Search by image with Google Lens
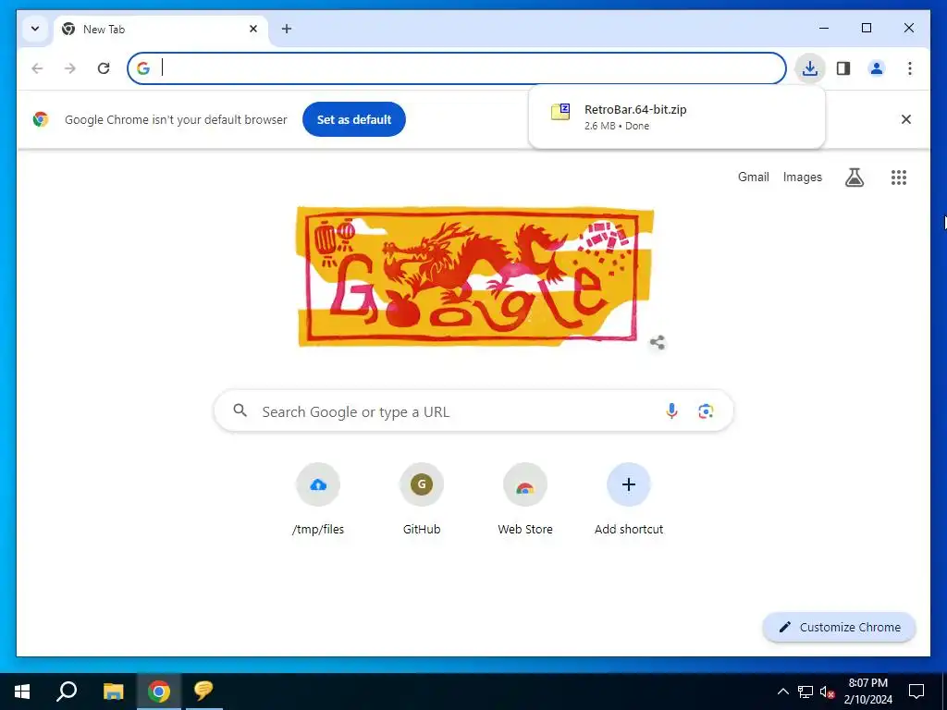 (706, 411)
